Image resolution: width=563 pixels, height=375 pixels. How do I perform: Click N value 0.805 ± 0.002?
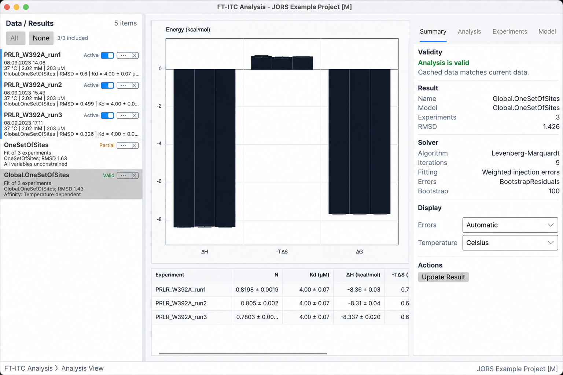pos(260,303)
